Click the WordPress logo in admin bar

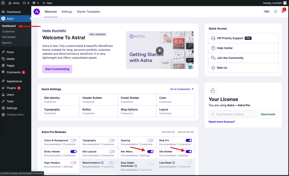(x=3, y=3)
